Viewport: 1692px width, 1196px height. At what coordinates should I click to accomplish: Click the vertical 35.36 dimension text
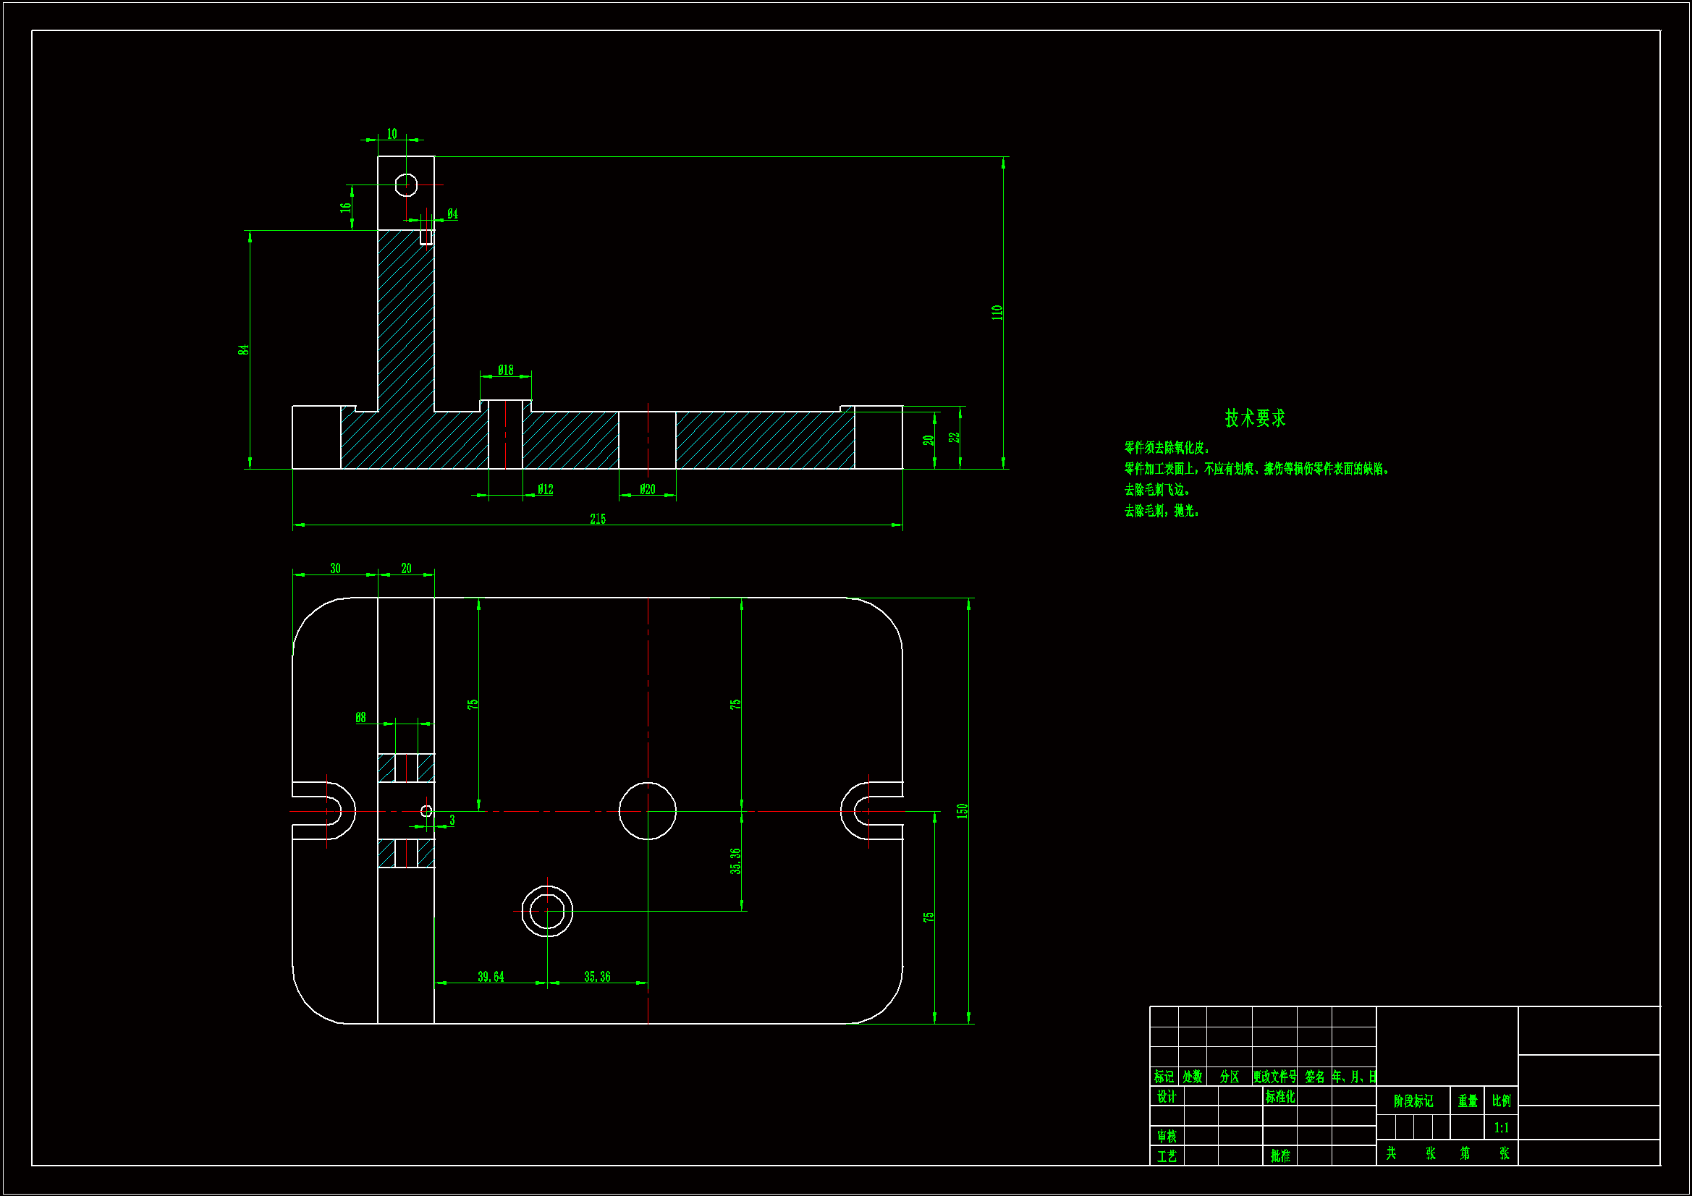click(x=735, y=862)
